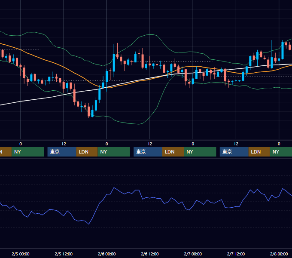Click the hour label 12 above 2/7 12:00
This screenshot has width=292, height=258.
click(236, 144)
